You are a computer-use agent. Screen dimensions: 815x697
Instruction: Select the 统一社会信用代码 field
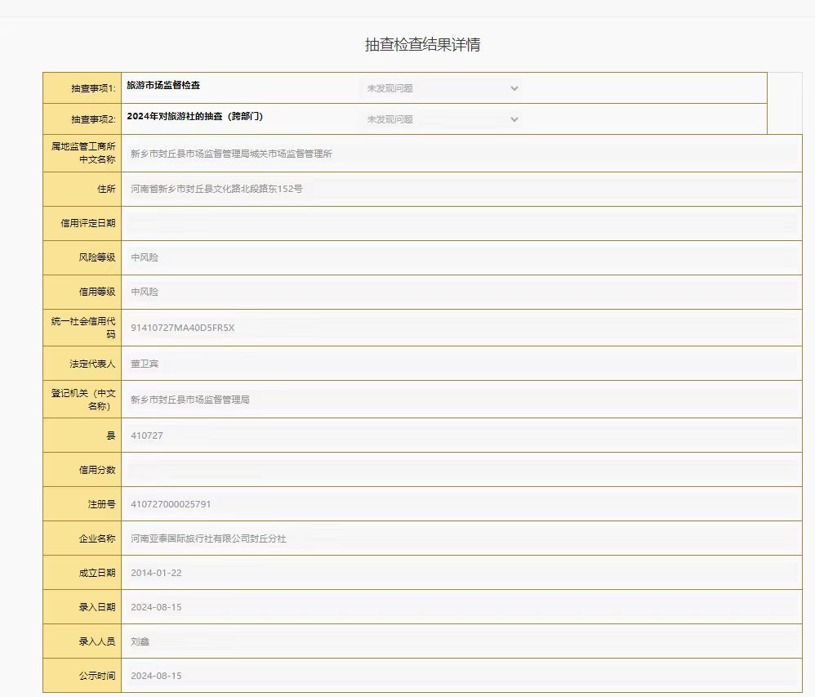[461, 328]
